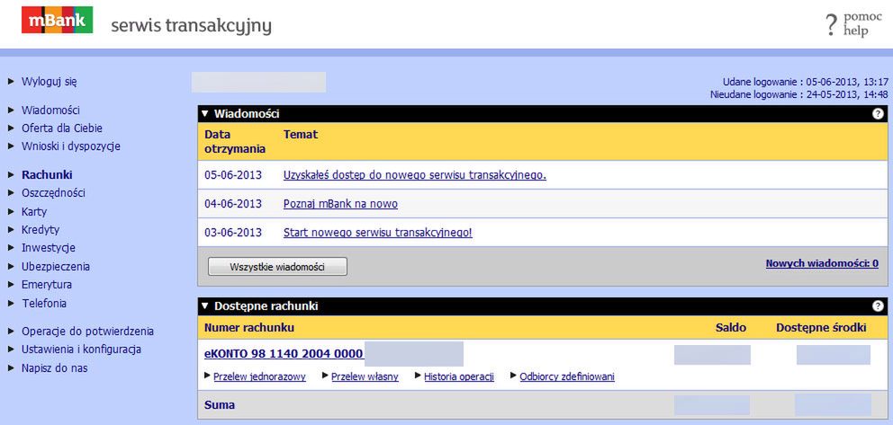The image size is (893, 425).
Task: Open message 'Poznaj mBank na nowo'
Action: (x=340, y=203)
